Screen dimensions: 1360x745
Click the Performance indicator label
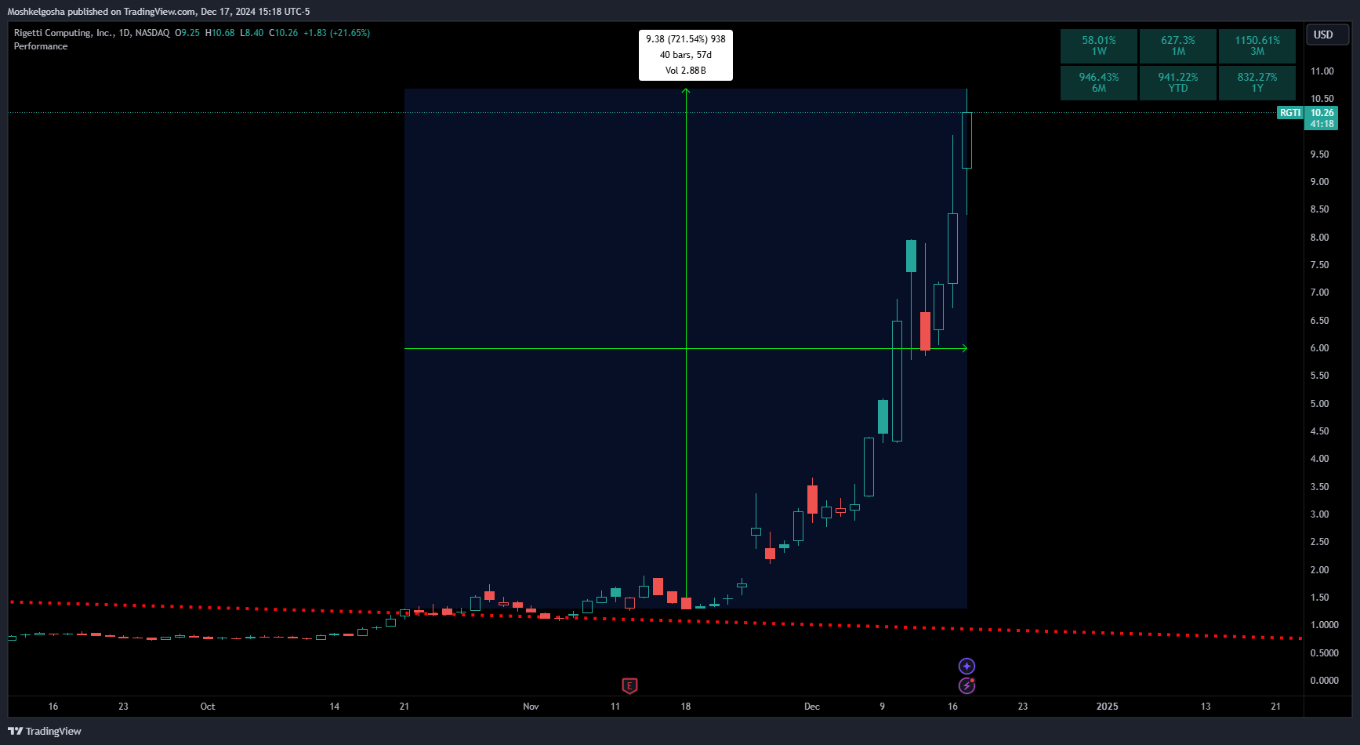click(41, 46)
